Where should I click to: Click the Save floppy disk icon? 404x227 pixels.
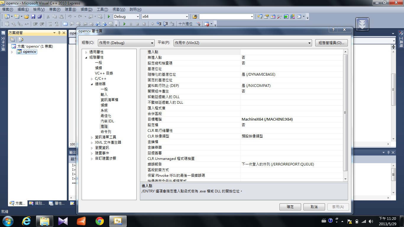[33, 17]
